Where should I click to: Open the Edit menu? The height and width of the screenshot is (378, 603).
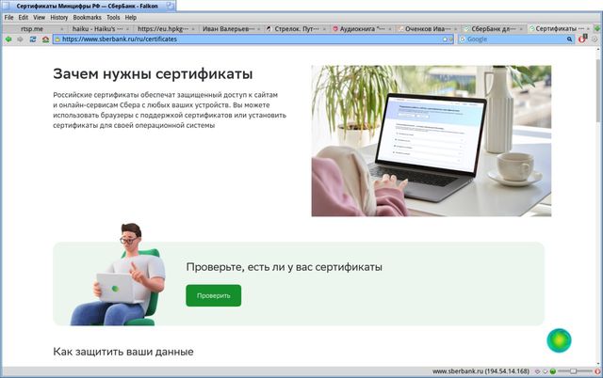coord(23,18)
